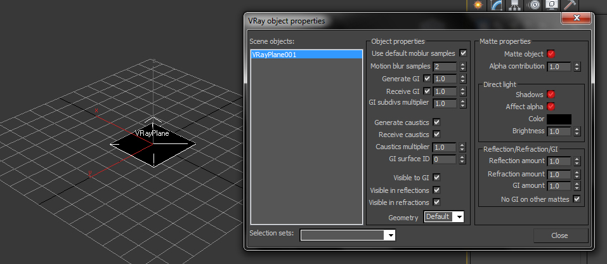Toggle Visible in refractions checkbox
The width and height of the screenshot is (607, 264).
[x=436, y=202]
